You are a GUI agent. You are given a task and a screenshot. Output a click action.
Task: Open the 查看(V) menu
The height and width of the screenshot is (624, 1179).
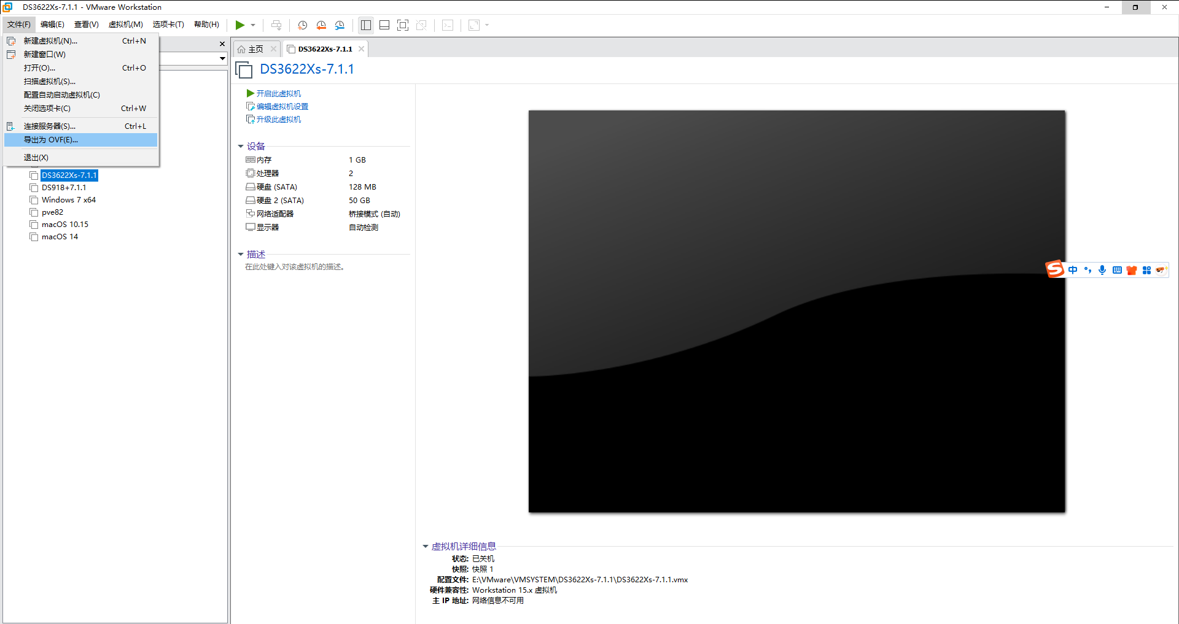pyautogui.click(x=86, y=25)
